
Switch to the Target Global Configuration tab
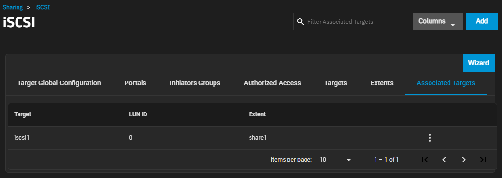[59, 83]
